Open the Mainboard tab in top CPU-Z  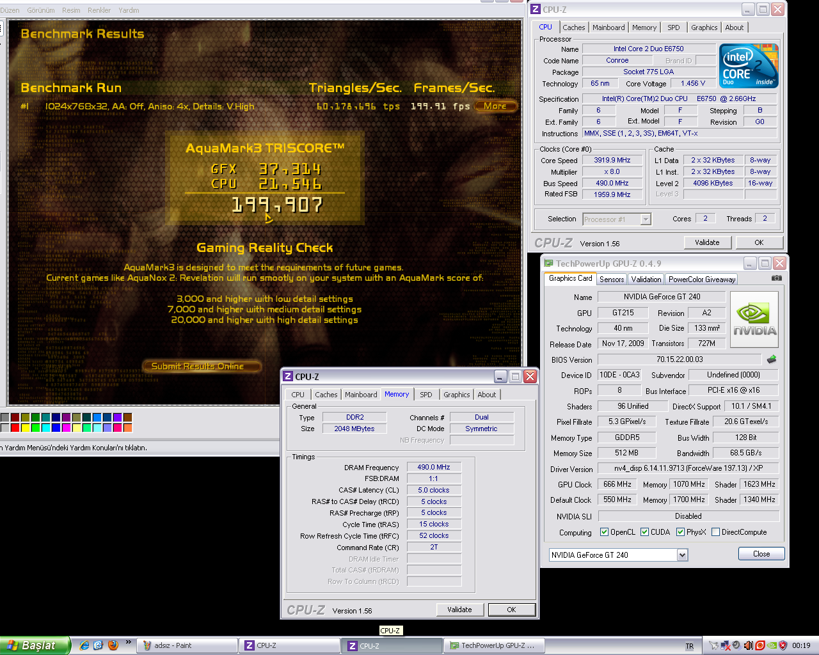coord(608,28)
